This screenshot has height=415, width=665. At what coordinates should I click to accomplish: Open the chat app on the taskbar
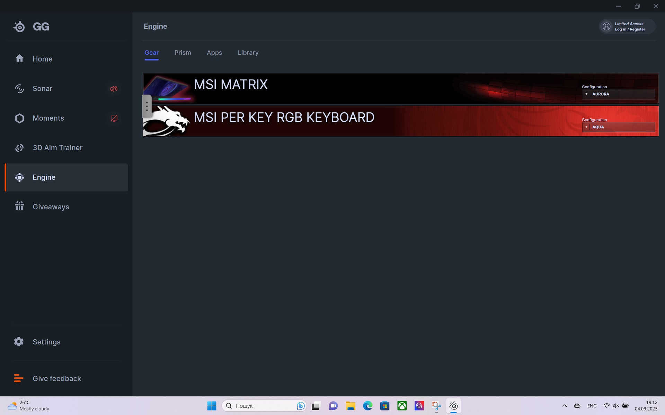point(333,406)
